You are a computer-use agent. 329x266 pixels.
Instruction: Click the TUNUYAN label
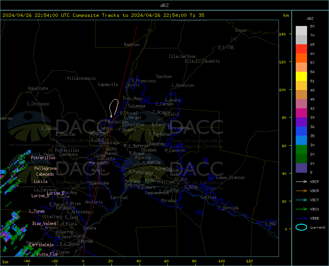pos(85,241)
